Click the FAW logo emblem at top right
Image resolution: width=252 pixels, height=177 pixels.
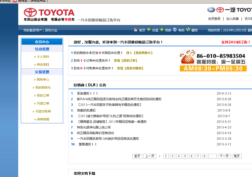pyautogui.click(x=211, y=10)
